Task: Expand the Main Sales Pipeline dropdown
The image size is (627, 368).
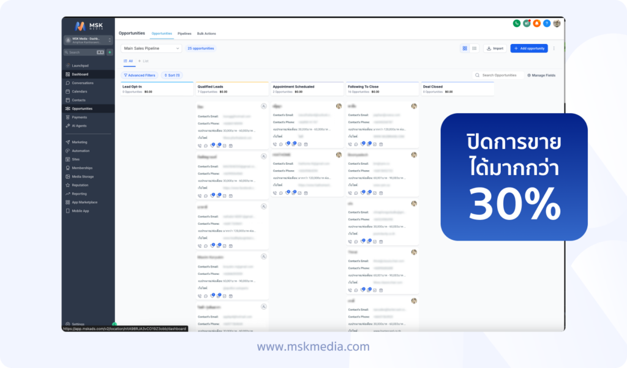Action: pyautogui.click(x=151, y=48)
